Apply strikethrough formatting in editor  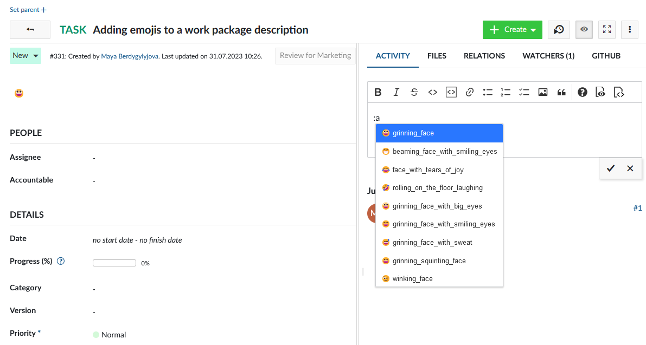(414, 92)
